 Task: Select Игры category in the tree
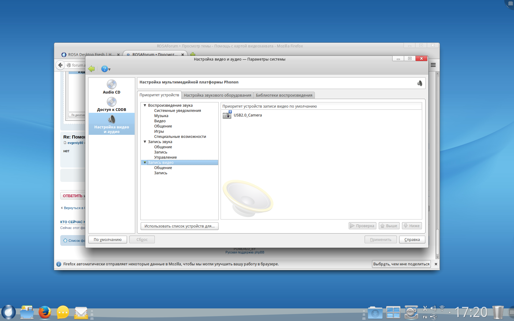[159, 131]
